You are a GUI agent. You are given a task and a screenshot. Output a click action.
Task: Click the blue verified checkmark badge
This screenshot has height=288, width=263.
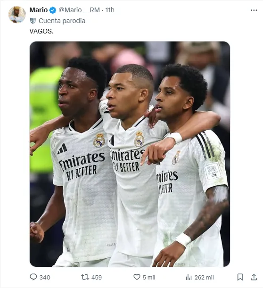coord(53,10)
